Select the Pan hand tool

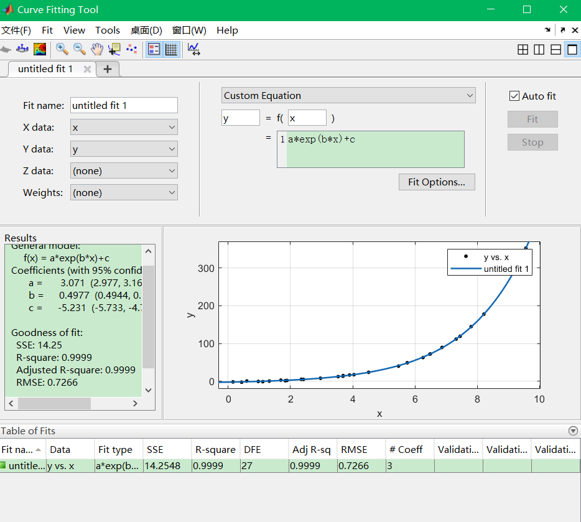pos(97,49)
